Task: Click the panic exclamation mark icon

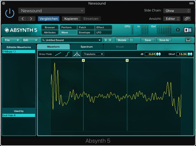Action: pos(178,30)
